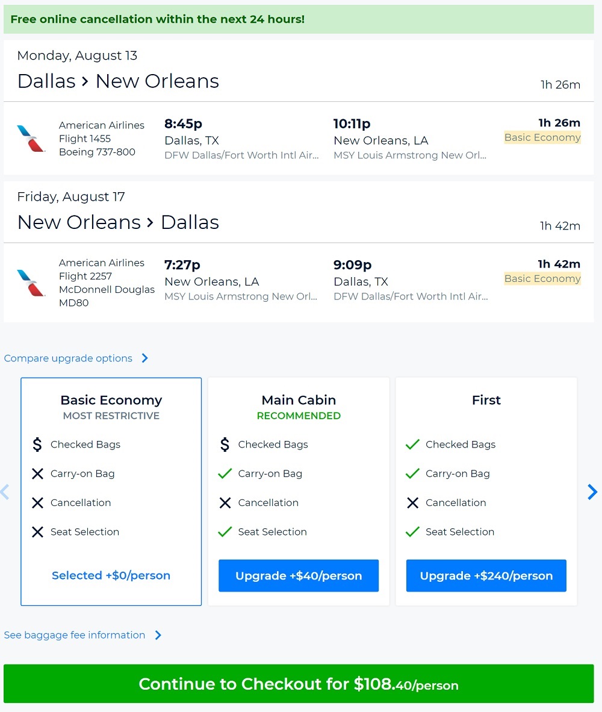Click First class checked bags checkmark icon
Screen dimensions: 602x712
pyautogui.click(x=412, y=445)
